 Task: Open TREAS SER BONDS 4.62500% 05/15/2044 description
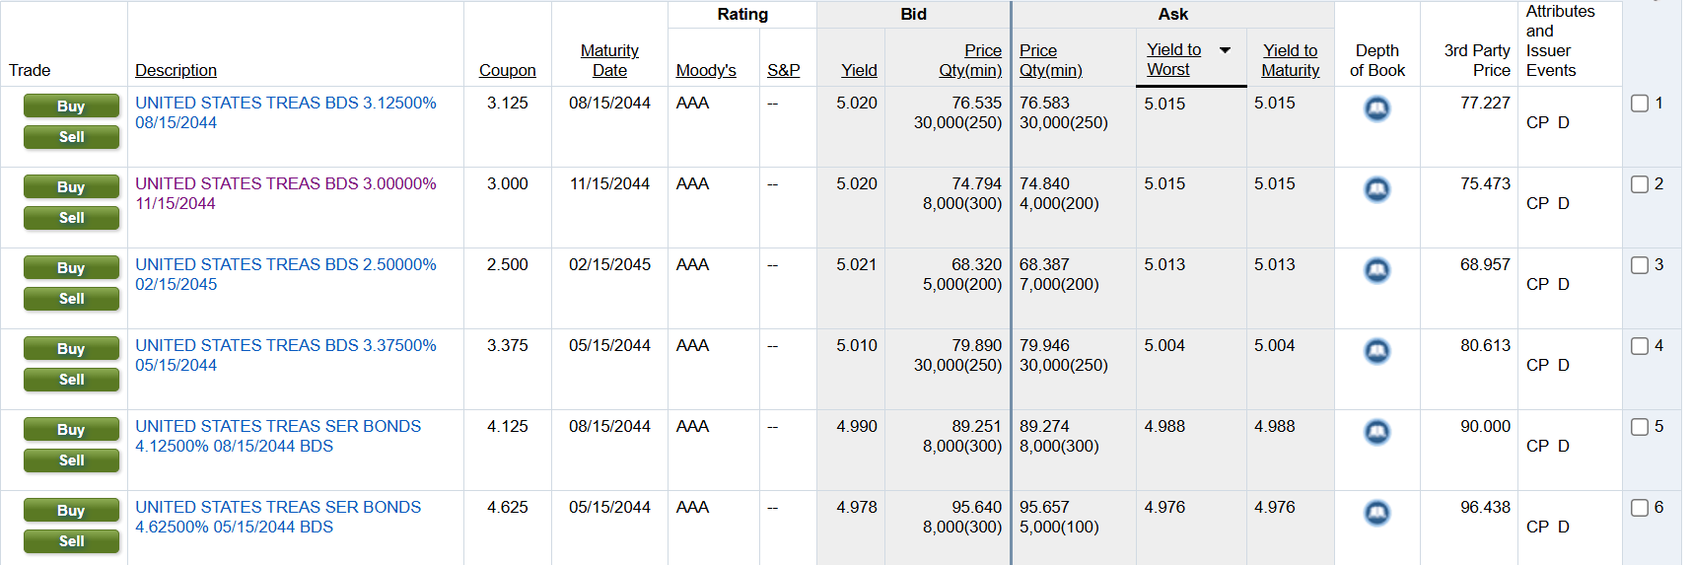(x=278, y=517)
